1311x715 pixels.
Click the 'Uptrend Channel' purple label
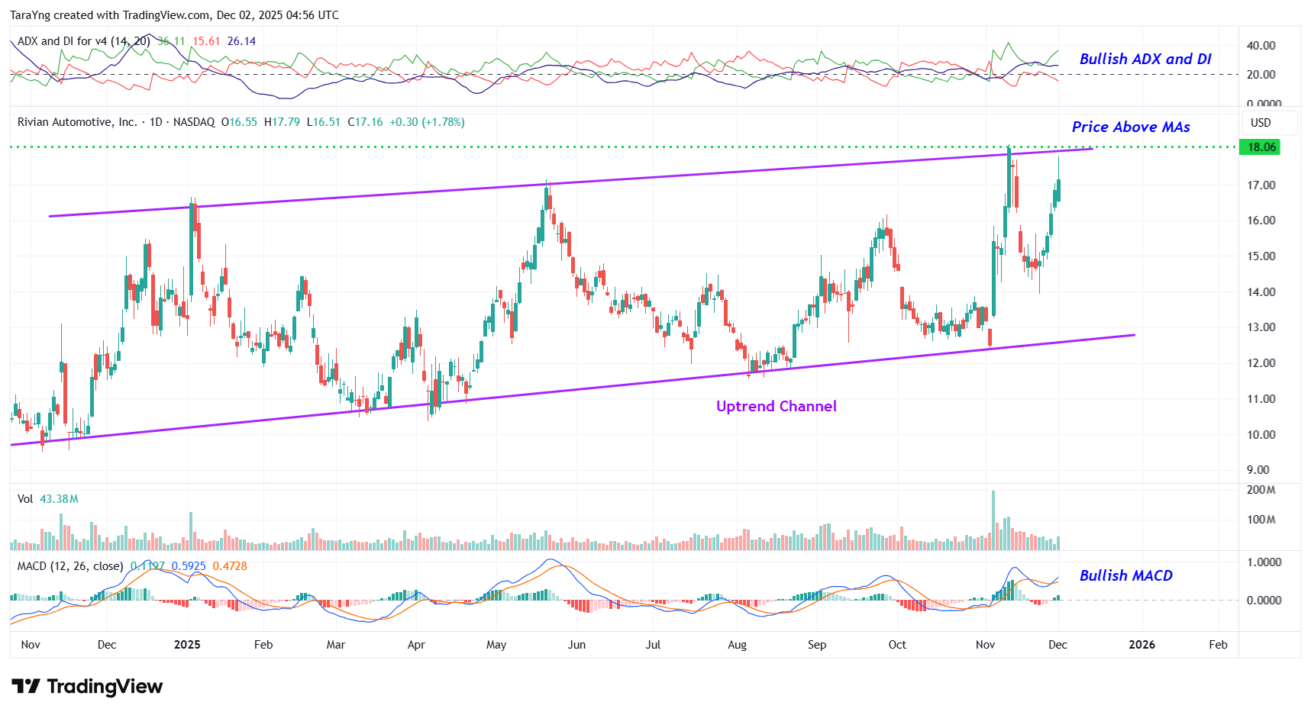pyautogui.click(x=776, y=407)
